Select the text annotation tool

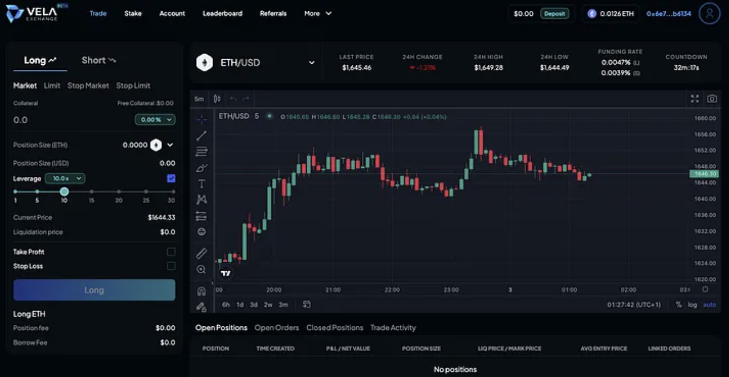pyautogui.click(x=201, y=184)
